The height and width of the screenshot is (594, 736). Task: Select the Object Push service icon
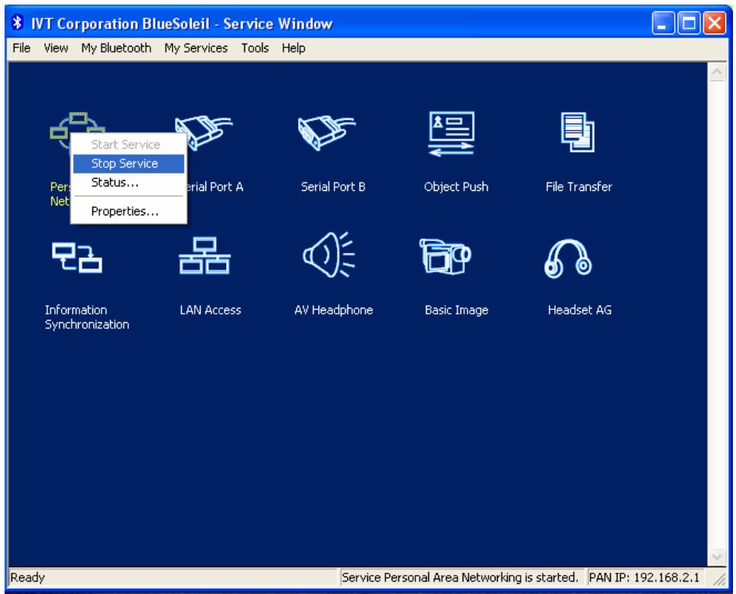tap(451, 134)
